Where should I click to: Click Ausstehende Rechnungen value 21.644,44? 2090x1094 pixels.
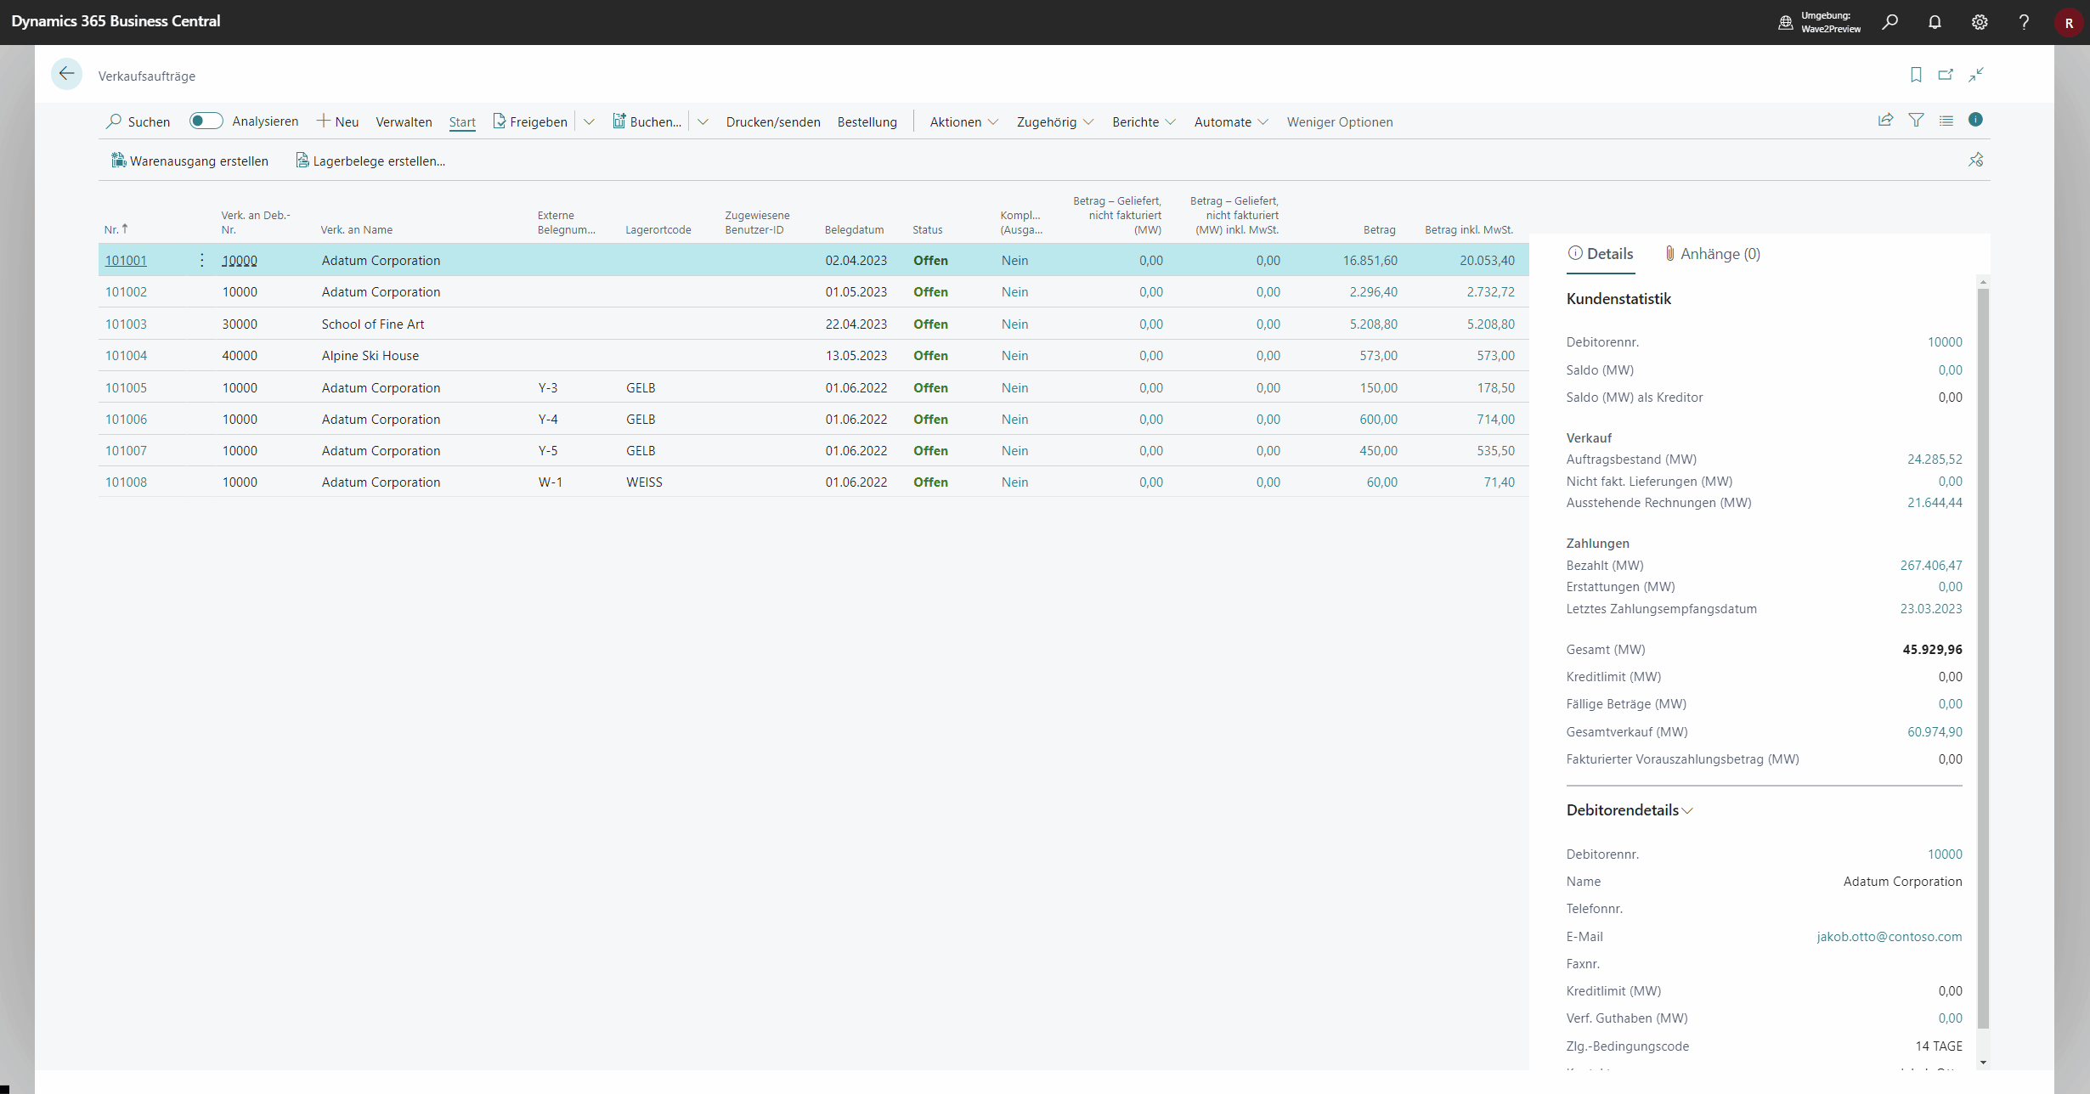coord(1935,502)
